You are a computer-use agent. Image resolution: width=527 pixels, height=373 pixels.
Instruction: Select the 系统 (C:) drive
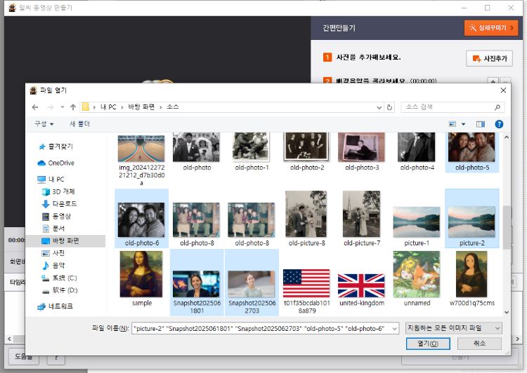(x=64, y=278)
